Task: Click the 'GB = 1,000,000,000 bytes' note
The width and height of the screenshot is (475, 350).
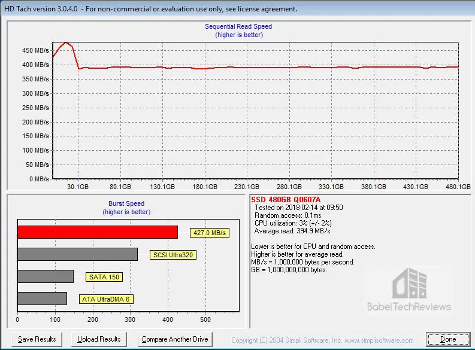Action: click(x=289, y=270)
